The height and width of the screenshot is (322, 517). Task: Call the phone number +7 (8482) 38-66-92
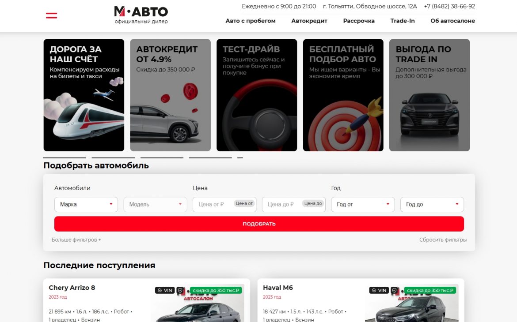(449, 6)
